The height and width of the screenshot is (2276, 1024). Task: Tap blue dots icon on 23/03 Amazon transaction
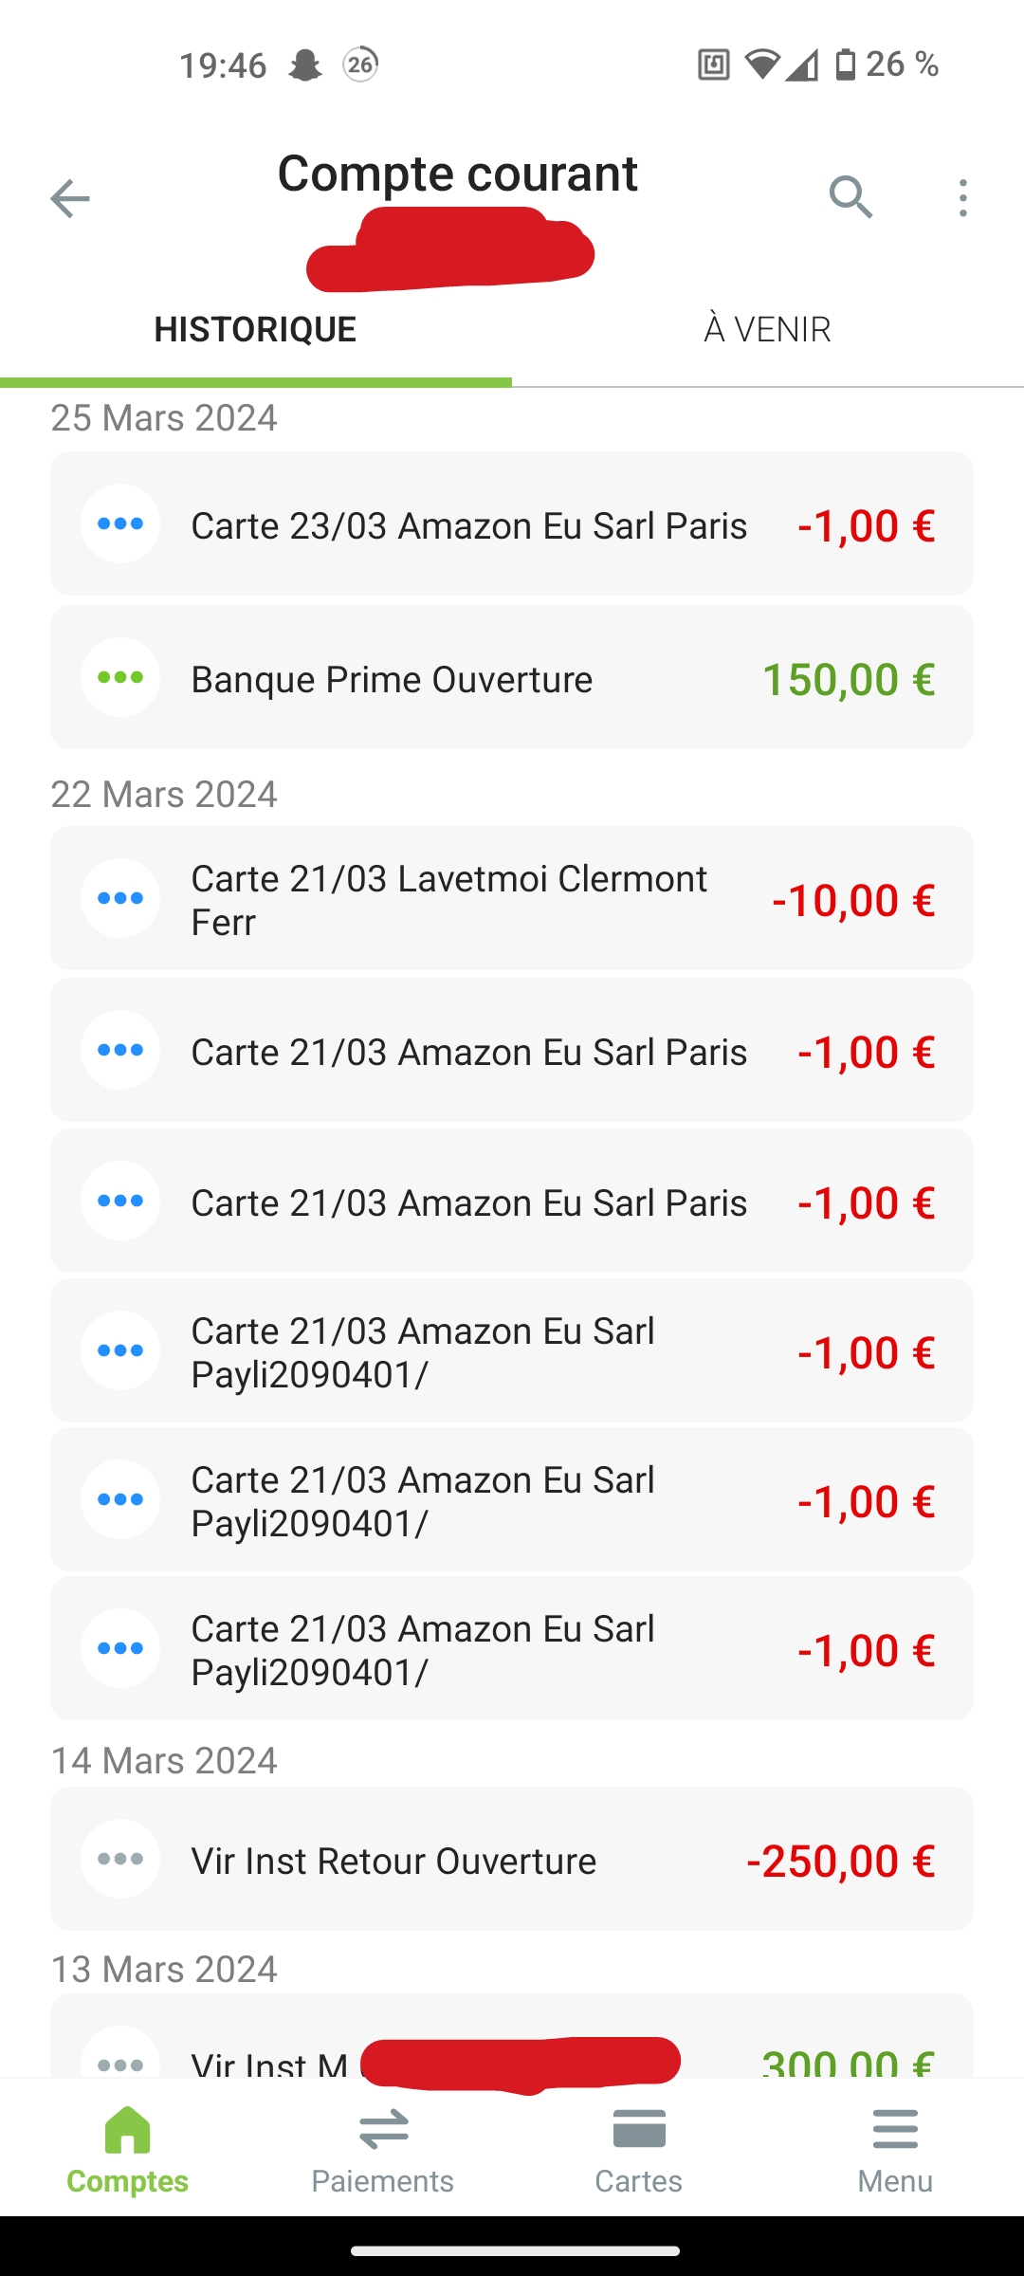point(120,523)
